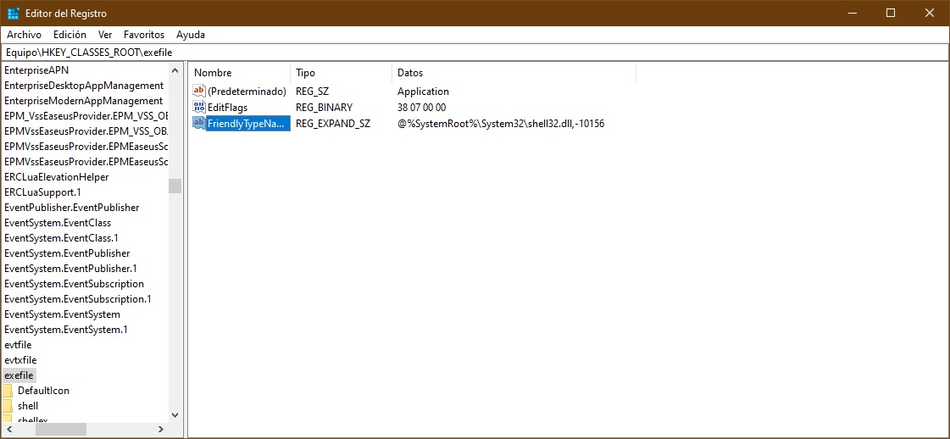Screen dimensions: 950x439
Task: Select the EditFlags value
Action: [227, 107]
